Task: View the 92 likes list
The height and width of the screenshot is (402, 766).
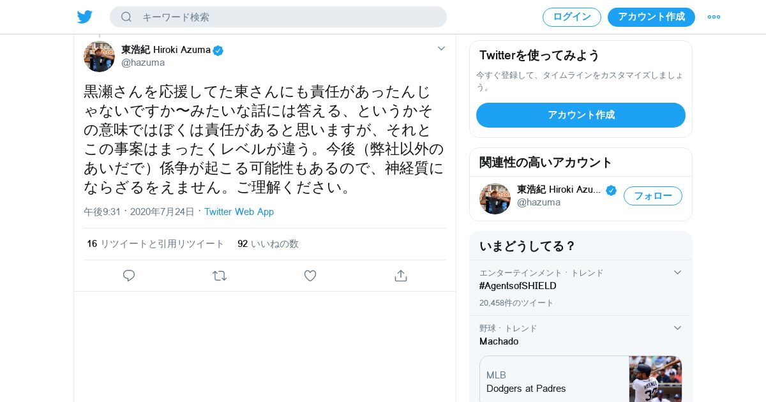Action: pos(268,244)
